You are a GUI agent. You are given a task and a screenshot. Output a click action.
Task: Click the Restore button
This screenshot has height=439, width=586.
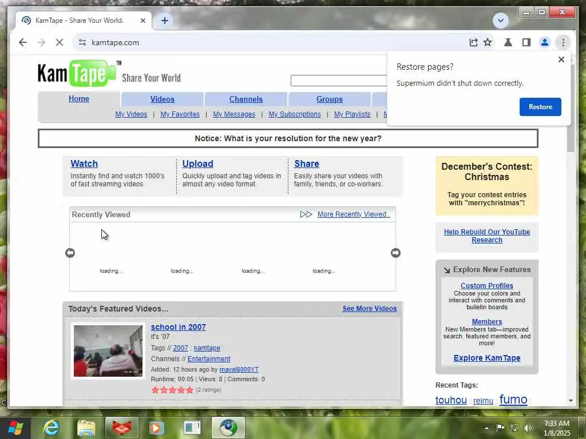pyautogui.click(x=540, y=107)
